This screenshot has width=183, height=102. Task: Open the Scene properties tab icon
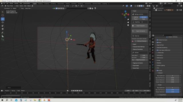tap(153, 50)
